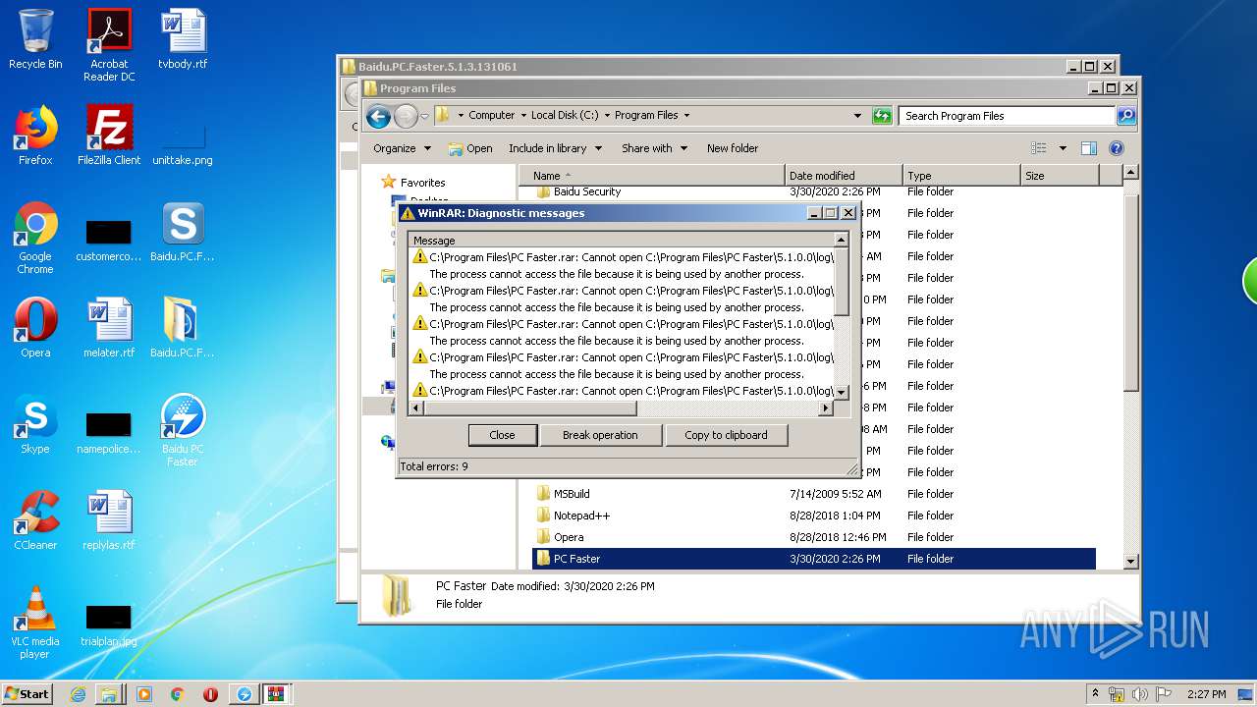
Task: Open Baidu PC Faster desktop shortcut
Action: tap(183, 430)
